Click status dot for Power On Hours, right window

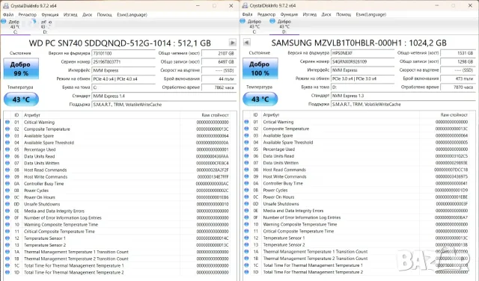(x=246, y=197)
